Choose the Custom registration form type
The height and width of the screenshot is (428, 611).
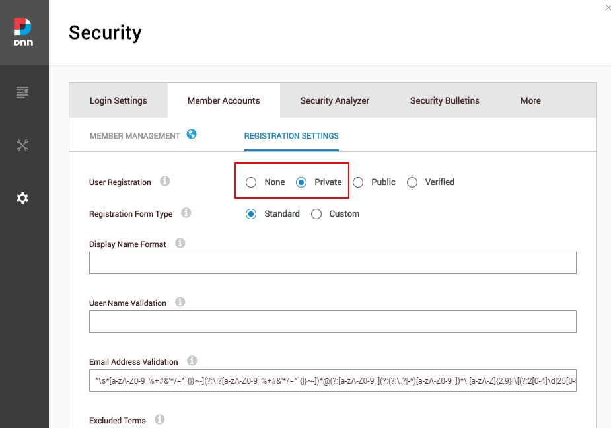(x=316, y=214)
